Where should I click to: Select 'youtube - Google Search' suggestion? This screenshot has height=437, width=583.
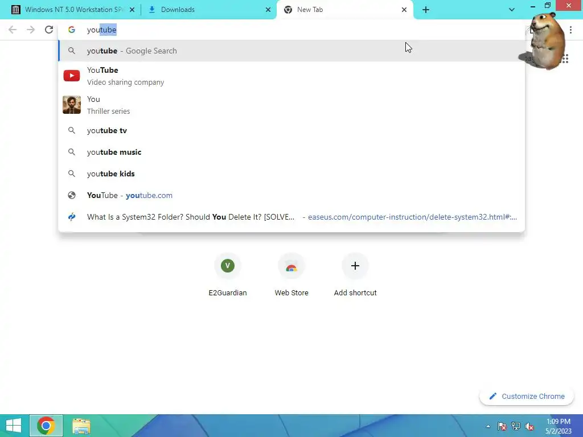click(291, 51)
